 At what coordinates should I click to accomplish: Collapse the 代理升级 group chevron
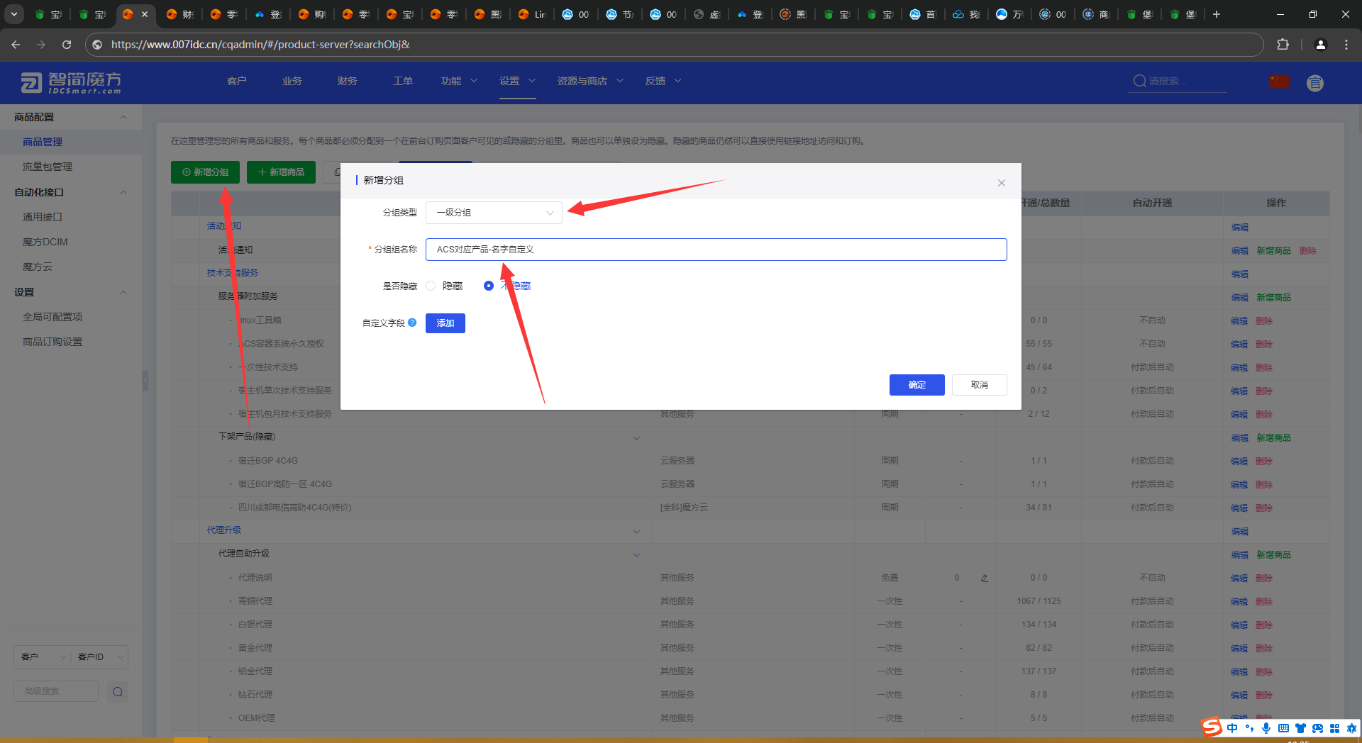[636, 532]
